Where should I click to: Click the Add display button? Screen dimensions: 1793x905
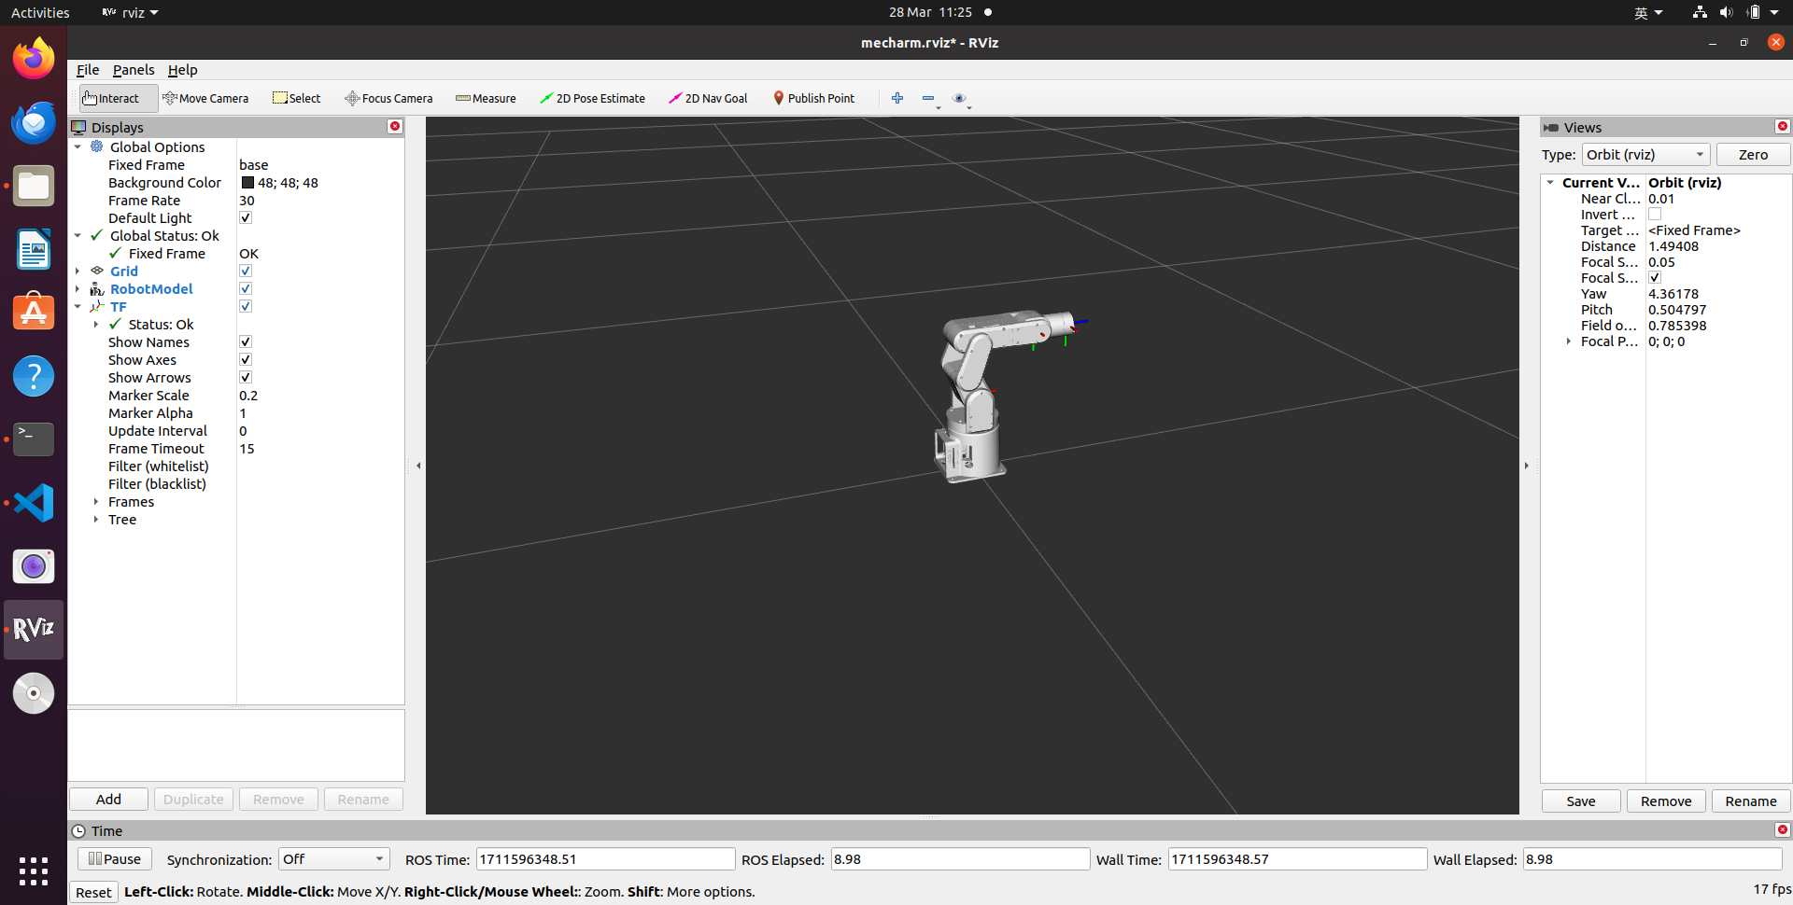[x=108, y=800]
